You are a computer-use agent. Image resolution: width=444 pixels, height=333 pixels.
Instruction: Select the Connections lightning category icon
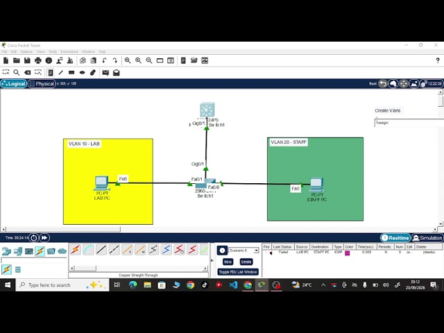coord(40,251)
